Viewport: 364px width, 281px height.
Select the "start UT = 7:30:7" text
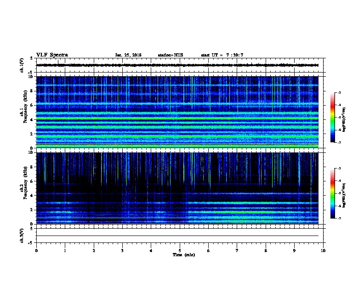(222, 55)
